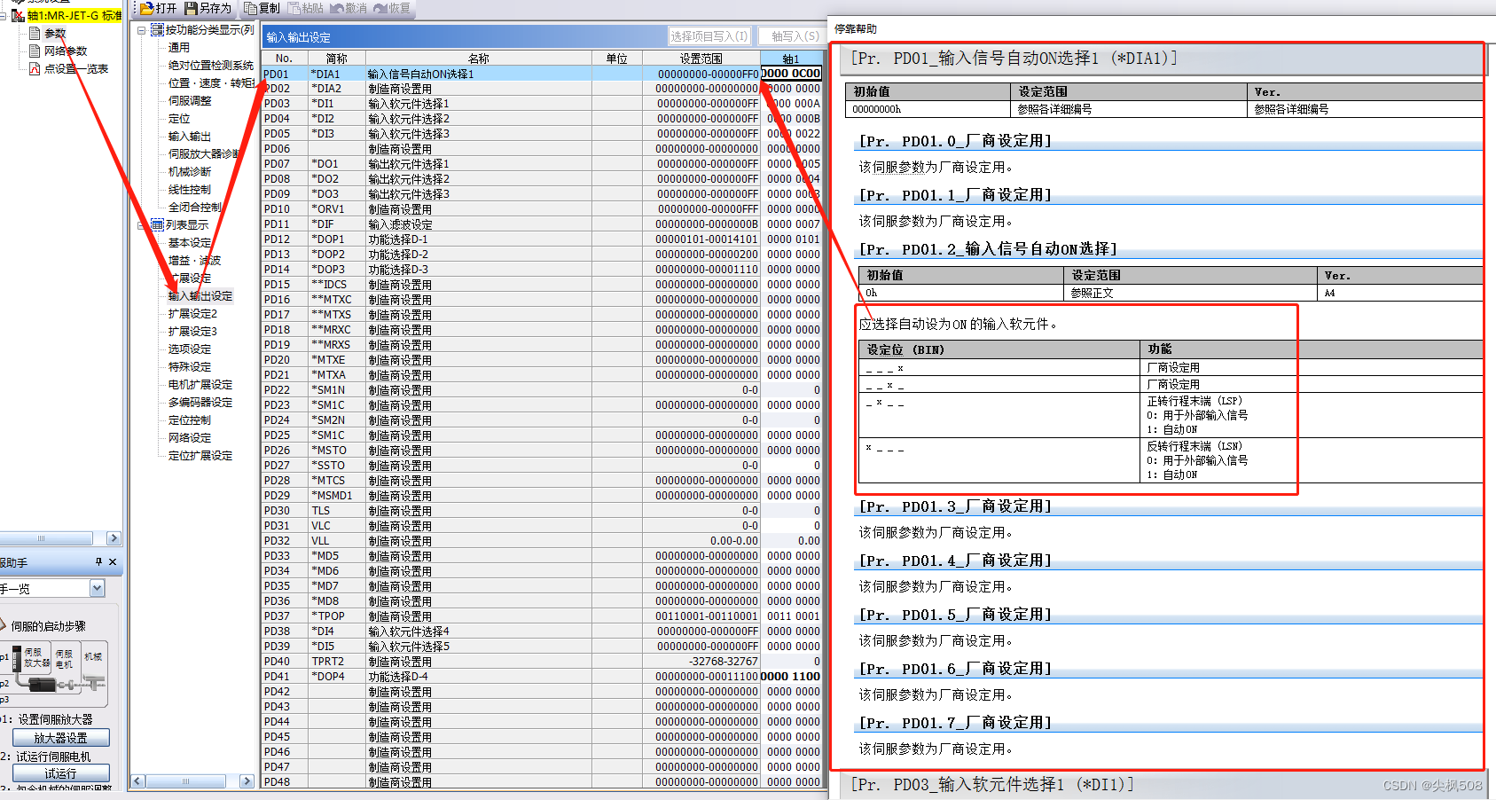
Task: Close the 伺服助手 assistant panel
Action: pos(113,561)
